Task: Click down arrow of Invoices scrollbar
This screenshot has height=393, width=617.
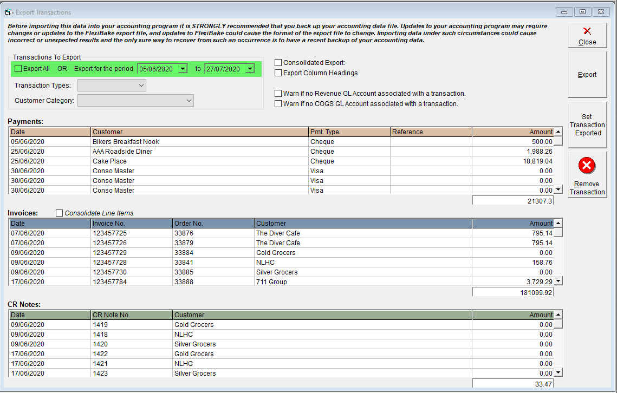Action: [x=558, y=281]
